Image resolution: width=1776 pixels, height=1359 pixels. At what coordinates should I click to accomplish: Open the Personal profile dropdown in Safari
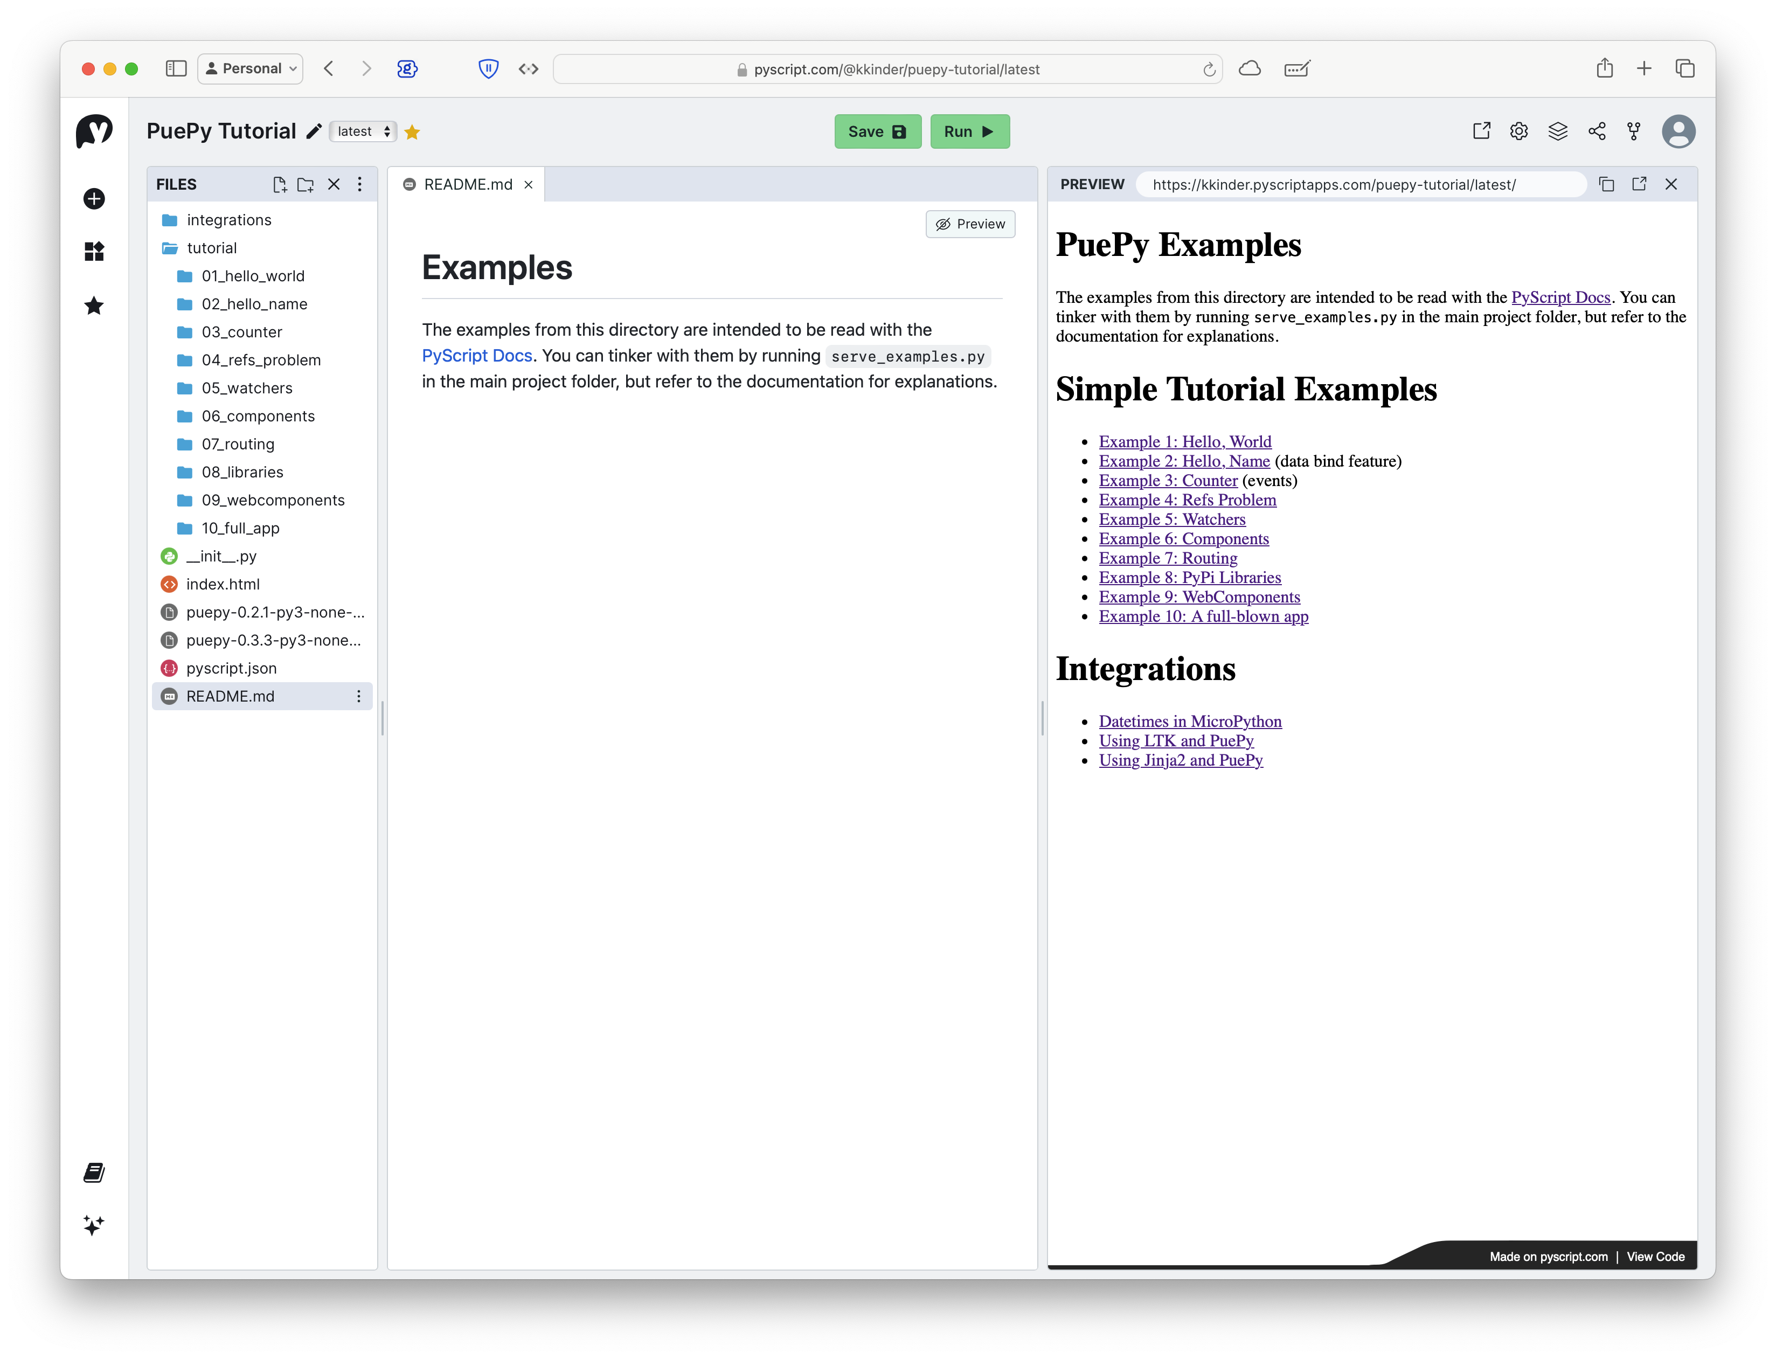251,69
